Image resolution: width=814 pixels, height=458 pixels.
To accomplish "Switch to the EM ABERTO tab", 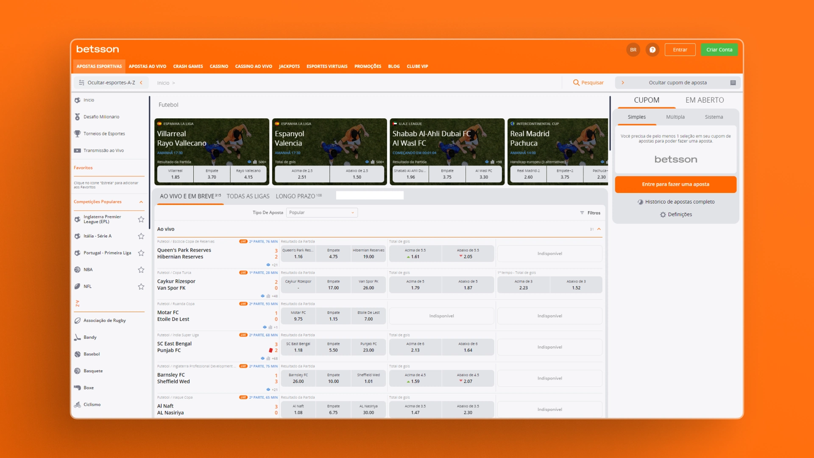I will click(x=705, y=100).
